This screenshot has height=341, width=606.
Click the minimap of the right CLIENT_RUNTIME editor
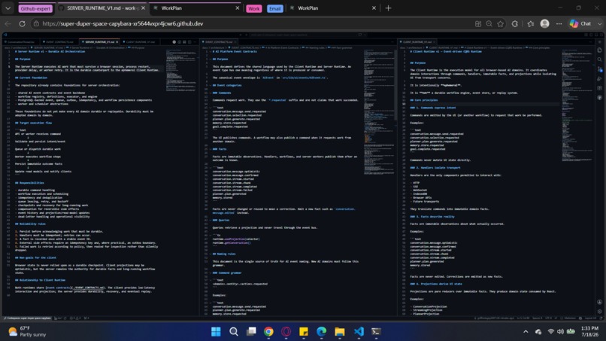click(x=576, y=105)
